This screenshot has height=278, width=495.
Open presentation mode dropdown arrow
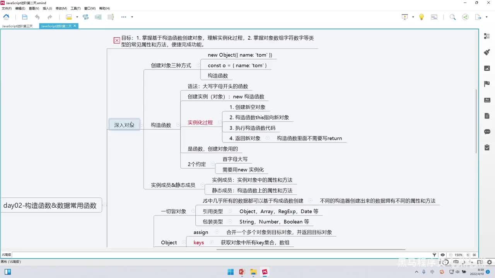point(413,17)
